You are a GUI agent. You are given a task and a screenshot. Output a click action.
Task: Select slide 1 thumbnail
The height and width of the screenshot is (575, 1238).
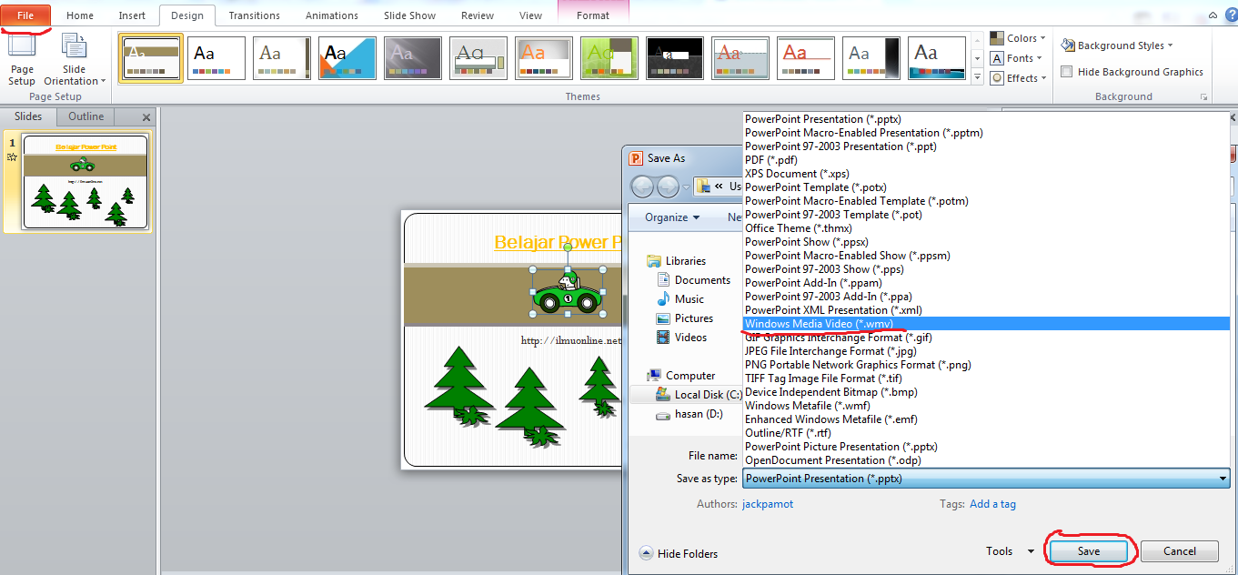86,182
